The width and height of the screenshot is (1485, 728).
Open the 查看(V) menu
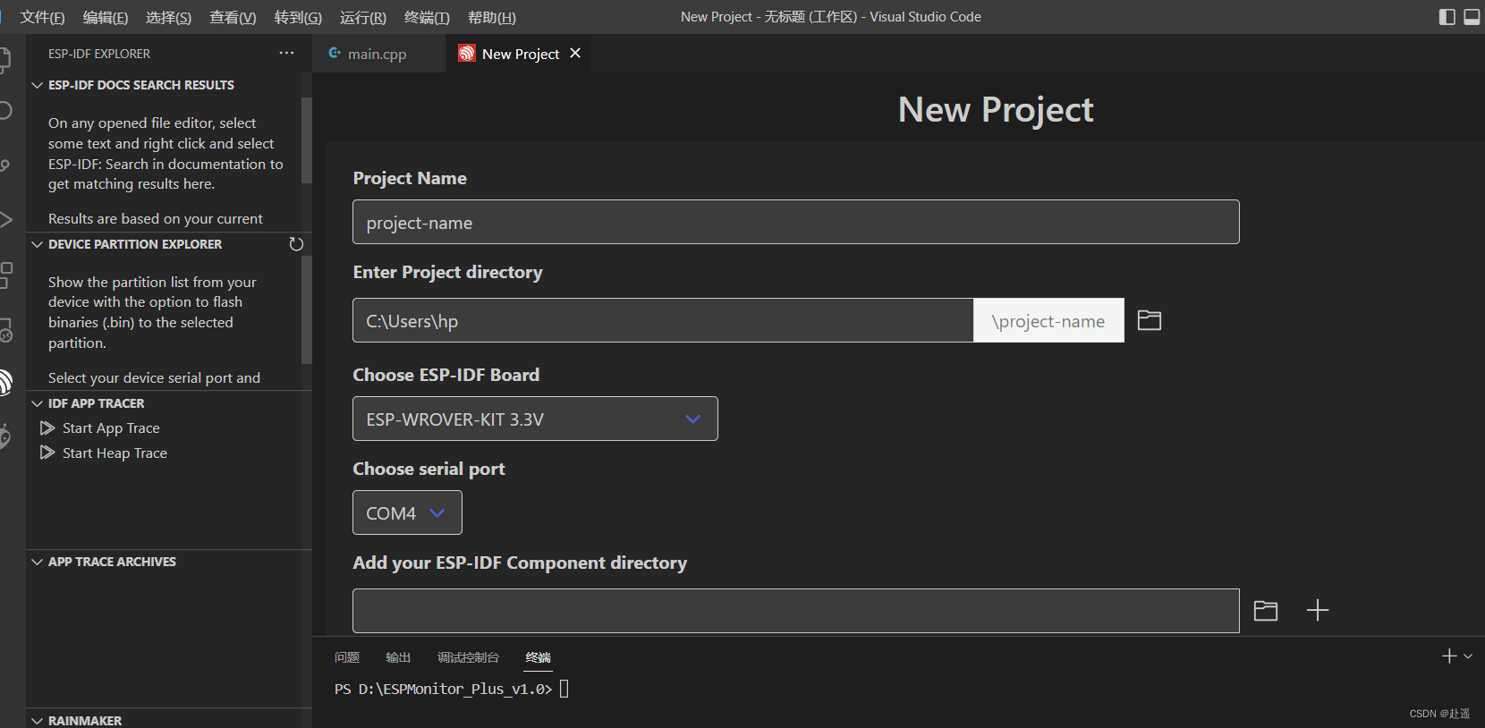(233, 17)
